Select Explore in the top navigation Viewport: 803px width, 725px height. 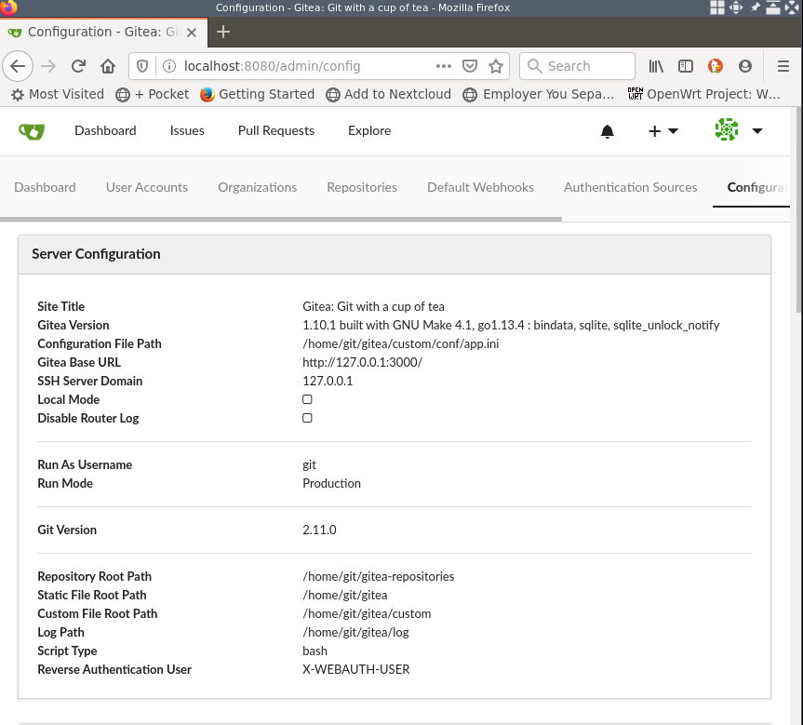[x=368, y=130]
